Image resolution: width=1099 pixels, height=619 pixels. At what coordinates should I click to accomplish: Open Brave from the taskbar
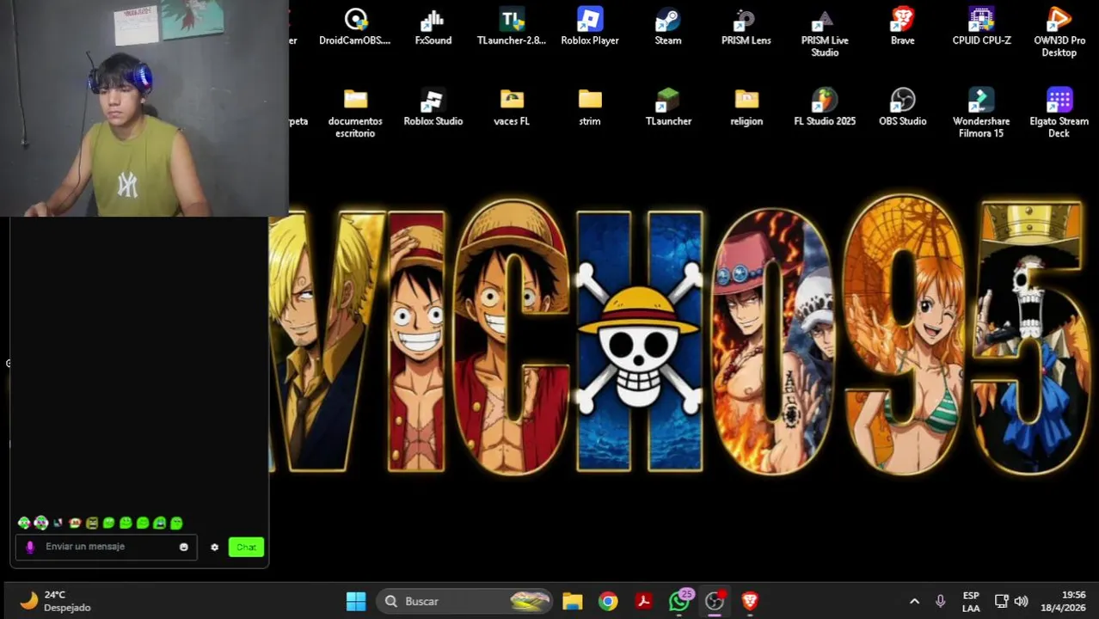point(750,601)
